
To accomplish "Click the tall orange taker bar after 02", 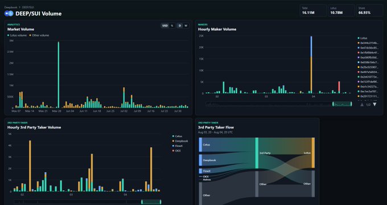I will coord(30,166).
